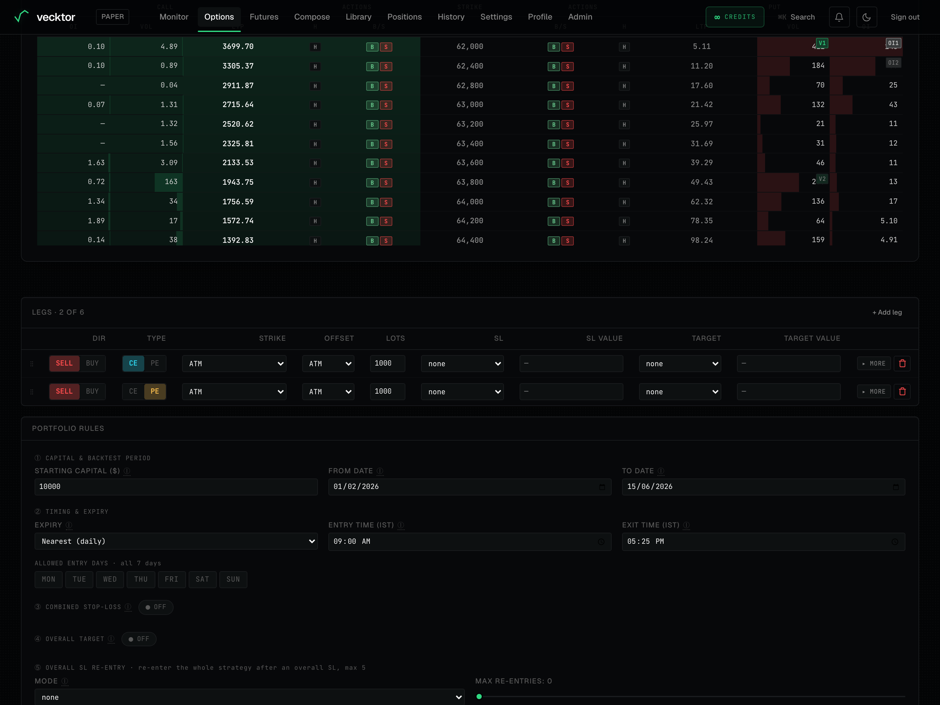Click call Sell icon for strike 64,000
Screen dimensions: 940x705
386,202
